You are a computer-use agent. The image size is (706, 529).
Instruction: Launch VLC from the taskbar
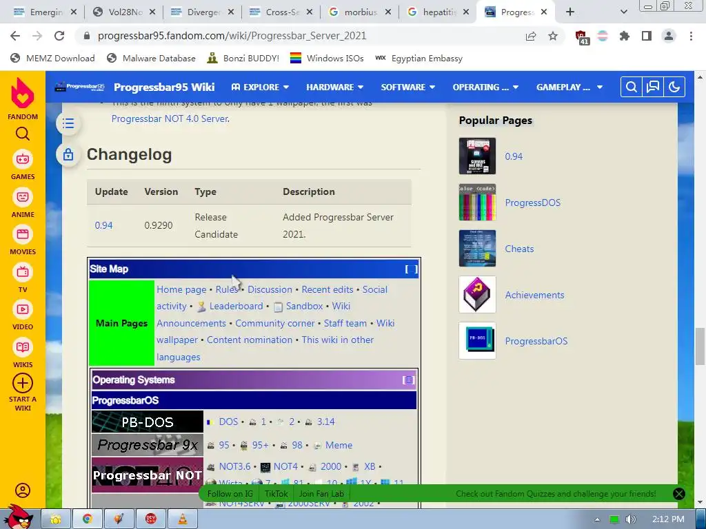183,519
